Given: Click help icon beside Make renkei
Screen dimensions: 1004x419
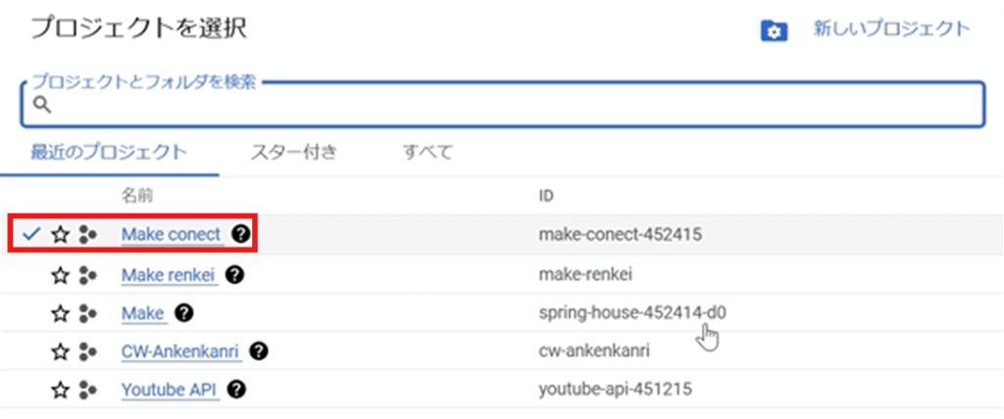Looking at the screenshot, I should [233, 274].
